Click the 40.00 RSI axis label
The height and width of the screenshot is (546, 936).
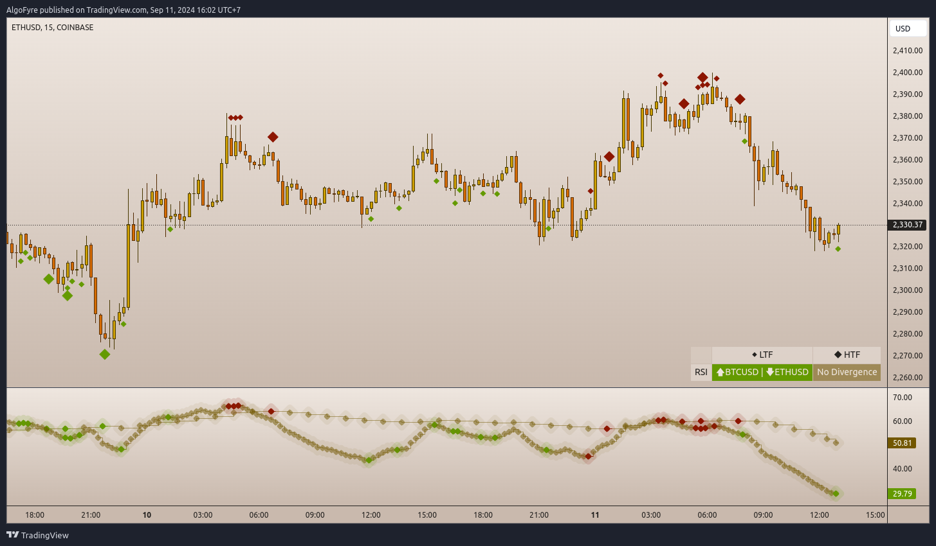903,469
